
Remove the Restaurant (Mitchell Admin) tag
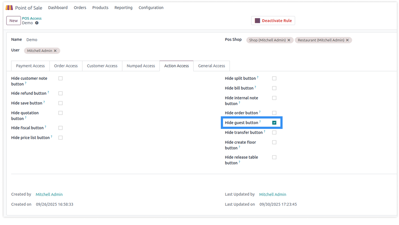[x=347, y=40]
